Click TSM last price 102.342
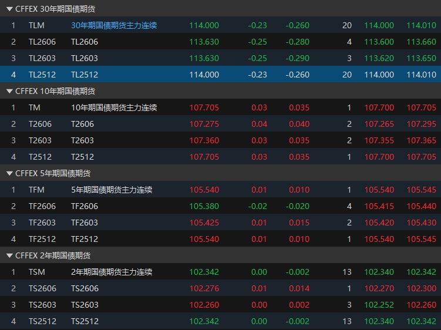Image resolution: width=441 pixels, height=330 pixels. 204,272
